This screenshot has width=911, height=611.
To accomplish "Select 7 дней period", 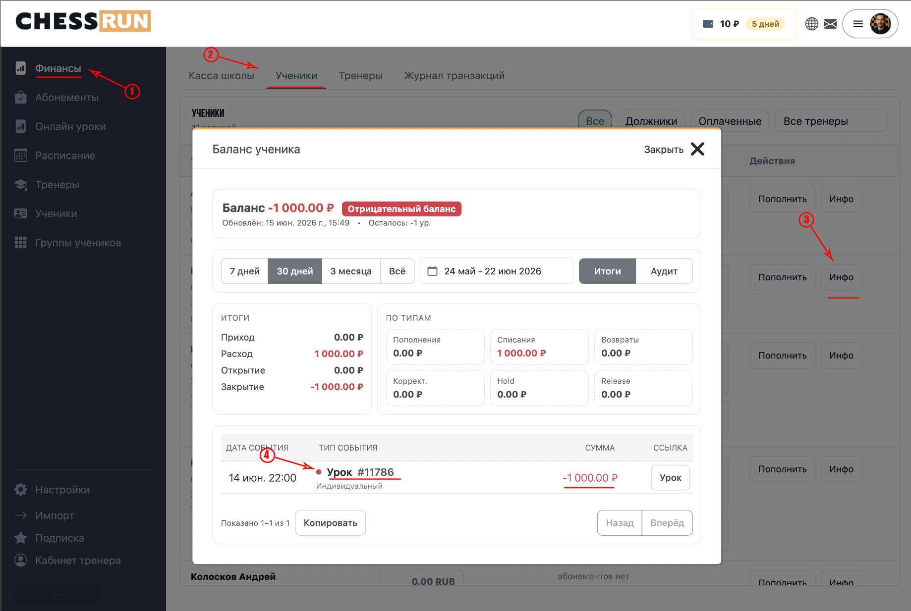I will (244, 271).
